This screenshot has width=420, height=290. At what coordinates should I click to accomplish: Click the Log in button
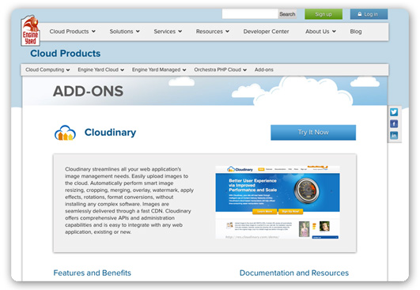click(x=369, y=14)
